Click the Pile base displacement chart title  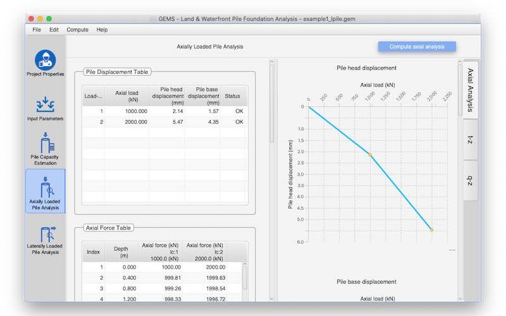click(366, 282)
